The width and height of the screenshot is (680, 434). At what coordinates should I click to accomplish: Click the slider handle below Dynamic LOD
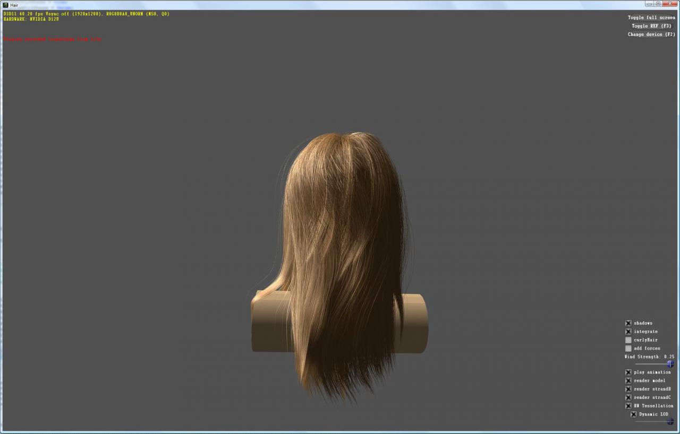coord(670,422)
